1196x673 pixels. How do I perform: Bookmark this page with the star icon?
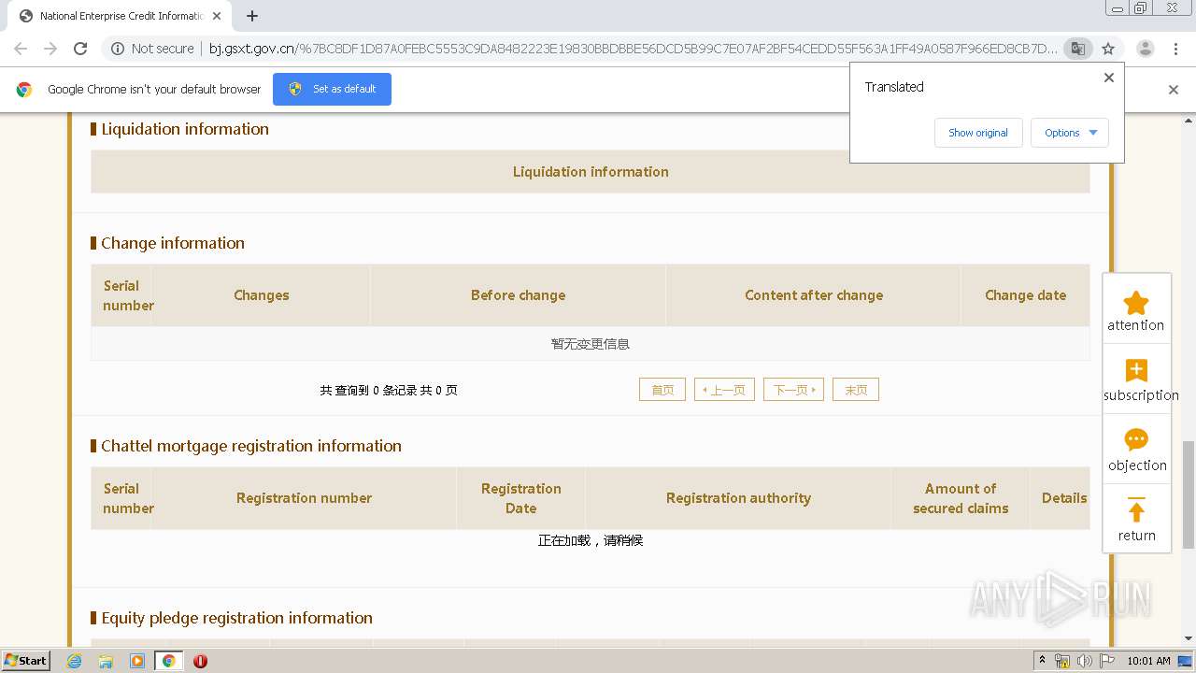click(1108, 49)
